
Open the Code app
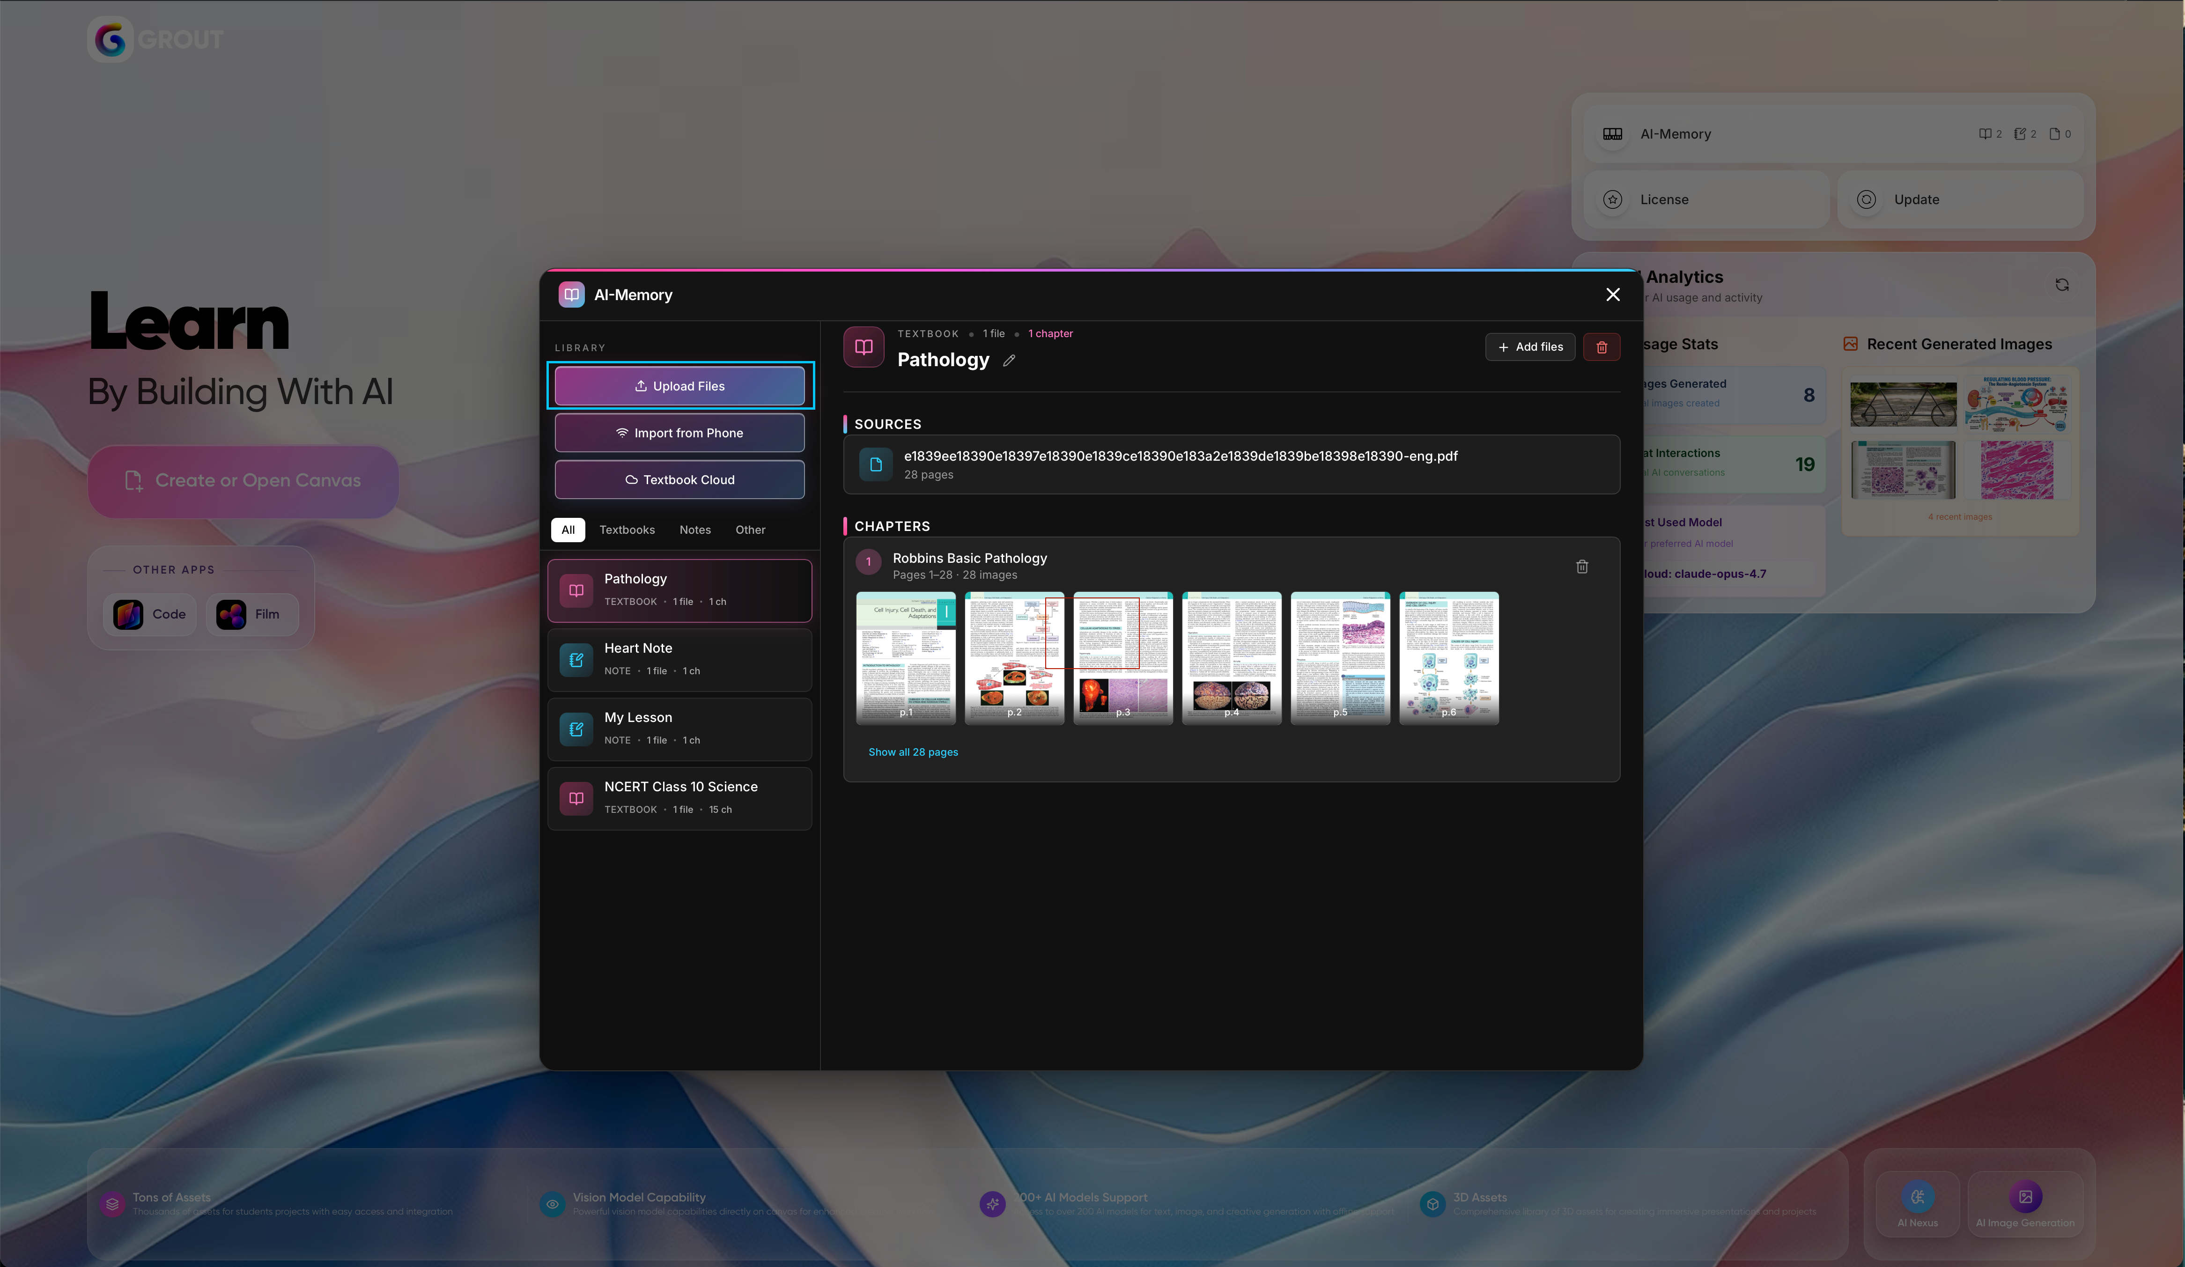pyautogui.click(x=150, y=615)
